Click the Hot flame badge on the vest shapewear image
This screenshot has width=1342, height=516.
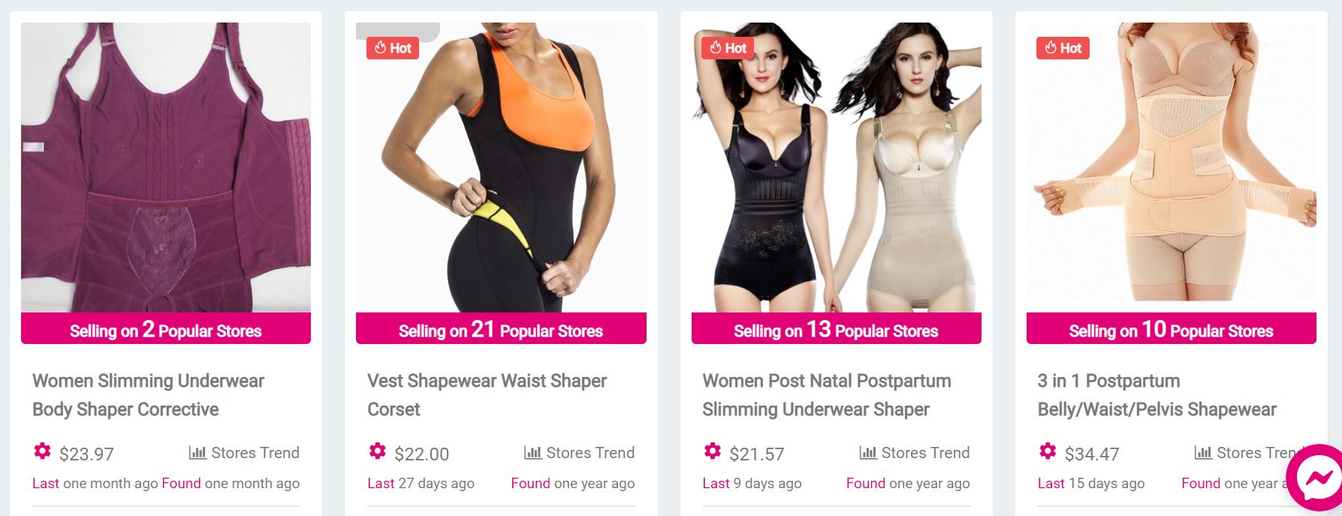click(393, 48)
